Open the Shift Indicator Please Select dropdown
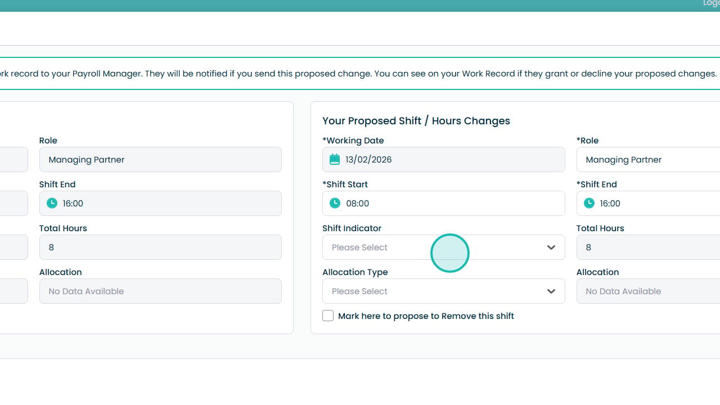 (444, 247)
